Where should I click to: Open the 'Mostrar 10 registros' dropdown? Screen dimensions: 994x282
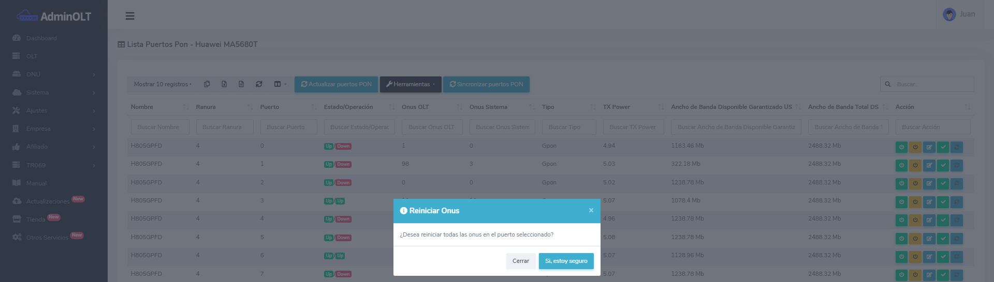coord(163,84)
